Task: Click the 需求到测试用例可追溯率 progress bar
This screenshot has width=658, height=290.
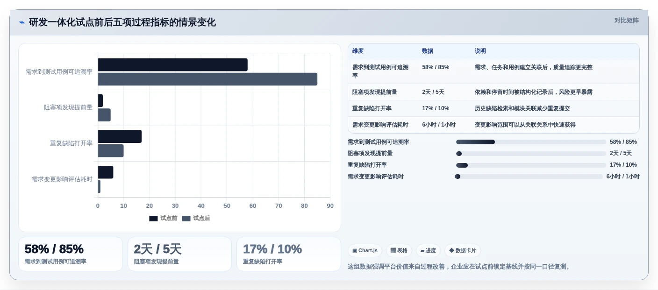Action: 531,142
